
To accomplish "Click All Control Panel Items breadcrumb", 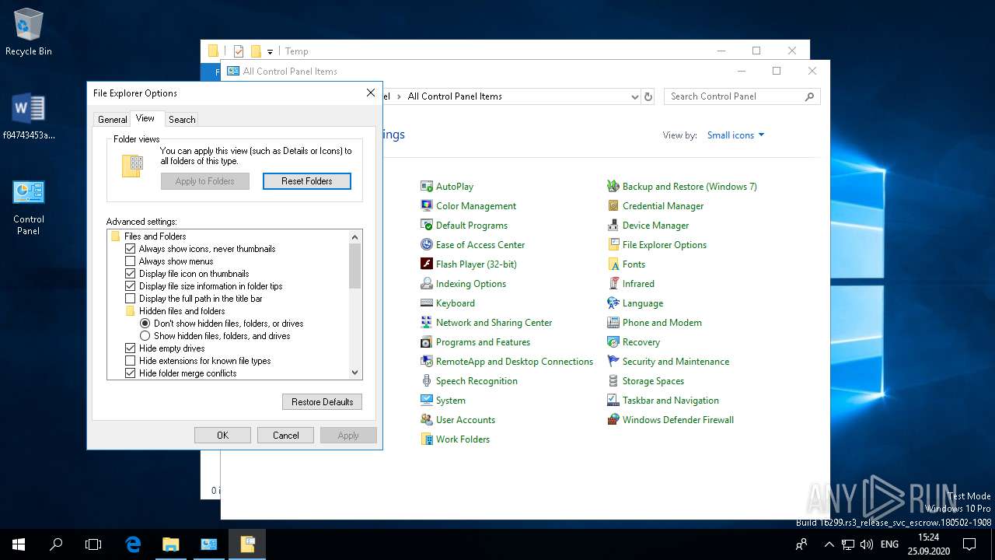I will pos(455,96).
